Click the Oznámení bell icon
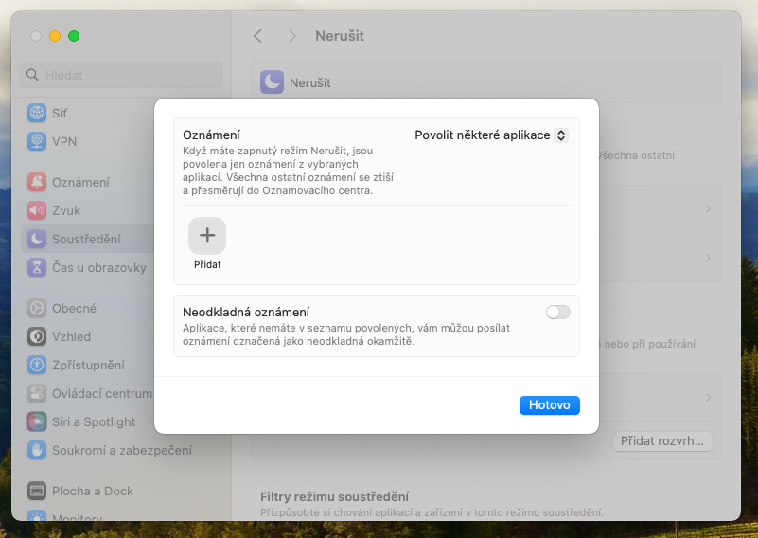 pyautogui.click(x=37, y=182)
